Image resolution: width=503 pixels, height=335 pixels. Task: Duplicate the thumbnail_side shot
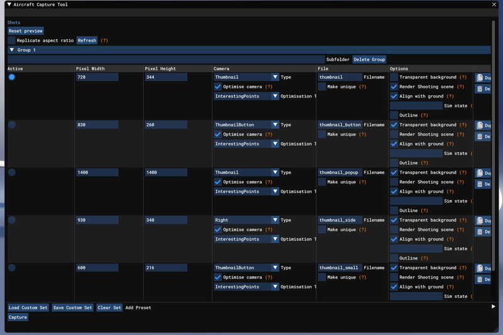483,221
